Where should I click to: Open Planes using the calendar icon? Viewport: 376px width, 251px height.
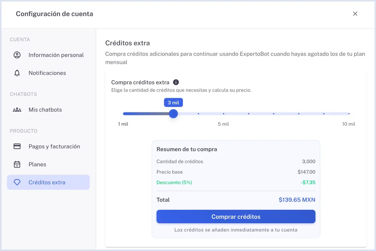click(17, 164)
